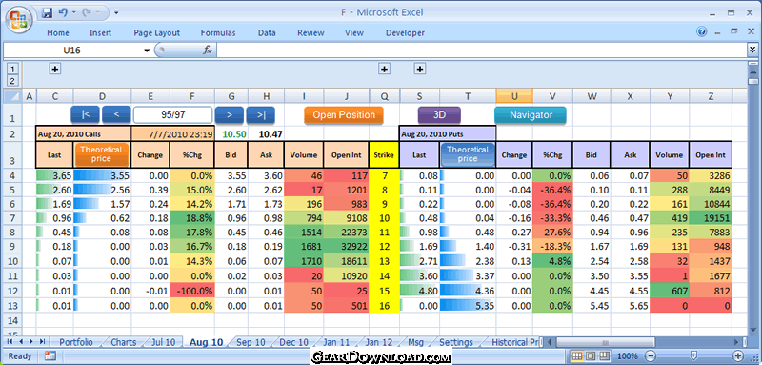The image size is (762, 365).
Task: Expand column group above column S
Action: pos(420,69)
